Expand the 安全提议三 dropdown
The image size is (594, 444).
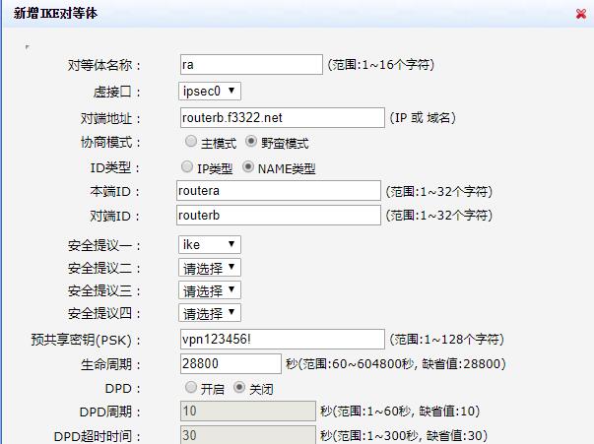[210, 290]
